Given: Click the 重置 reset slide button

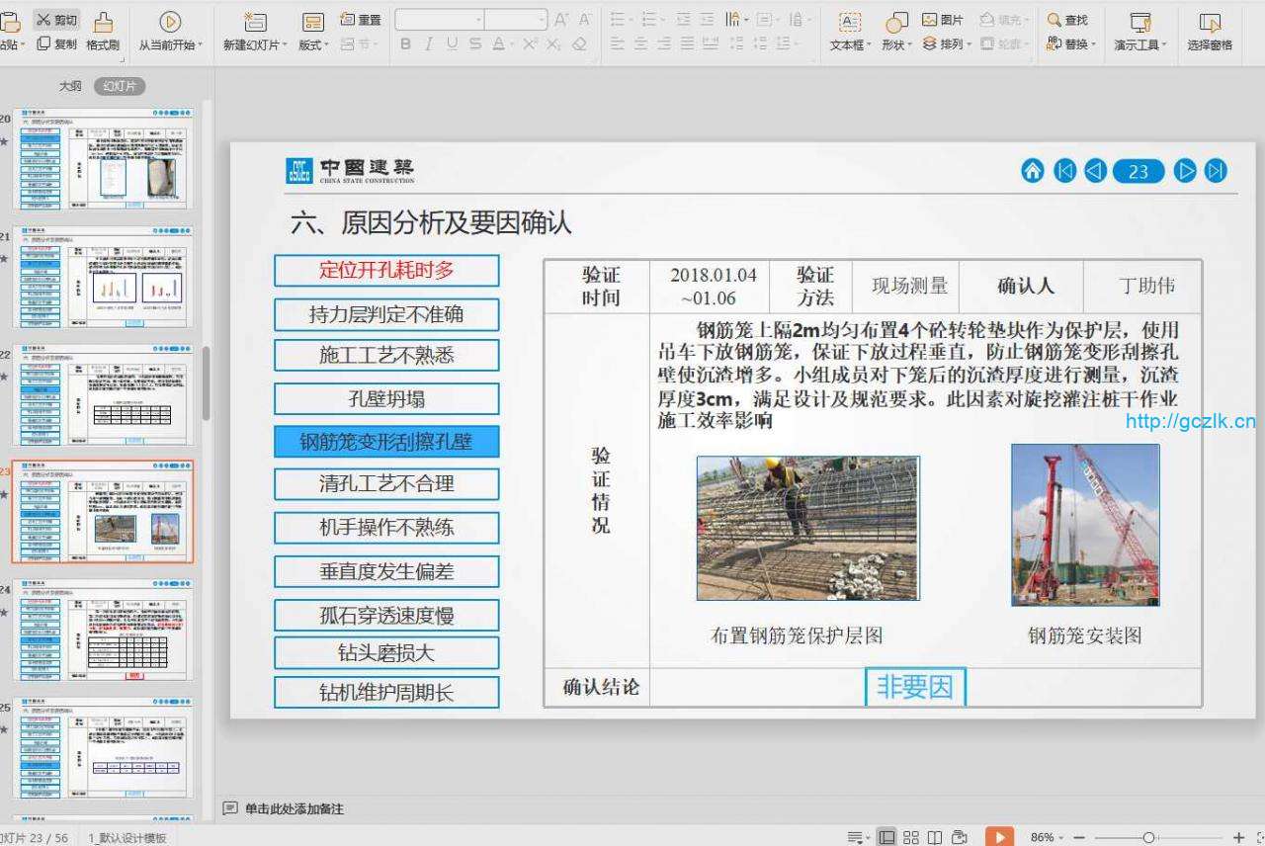Looking at the screenshot, I should coord(361,20).
